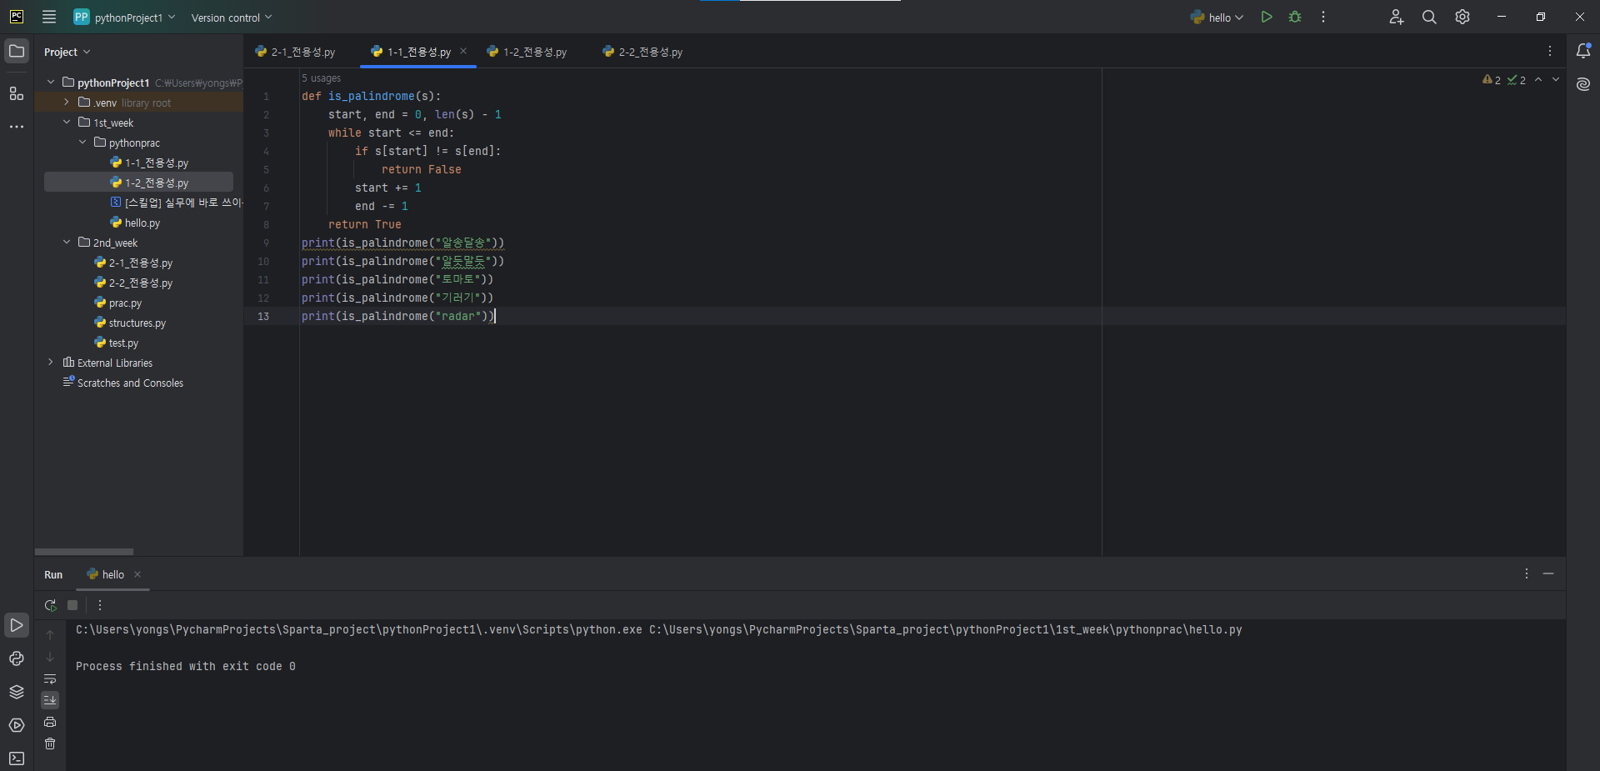Open the Python Console tool window
Screen dimensions: 1600x771
coord(17,658)
